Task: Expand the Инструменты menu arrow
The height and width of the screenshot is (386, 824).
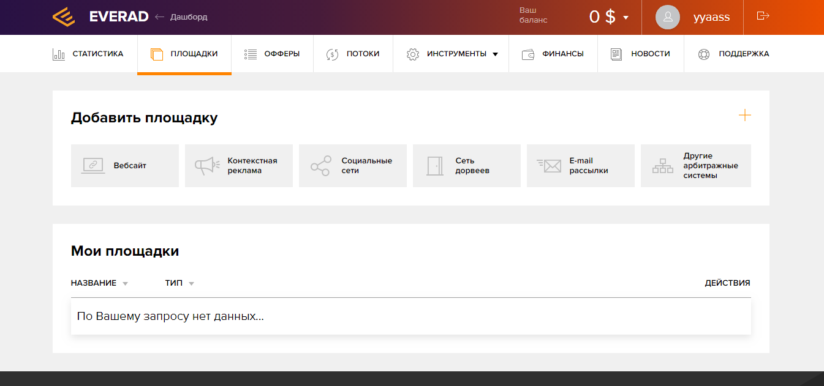Action: pyautogui.click(x=495, y=54)
